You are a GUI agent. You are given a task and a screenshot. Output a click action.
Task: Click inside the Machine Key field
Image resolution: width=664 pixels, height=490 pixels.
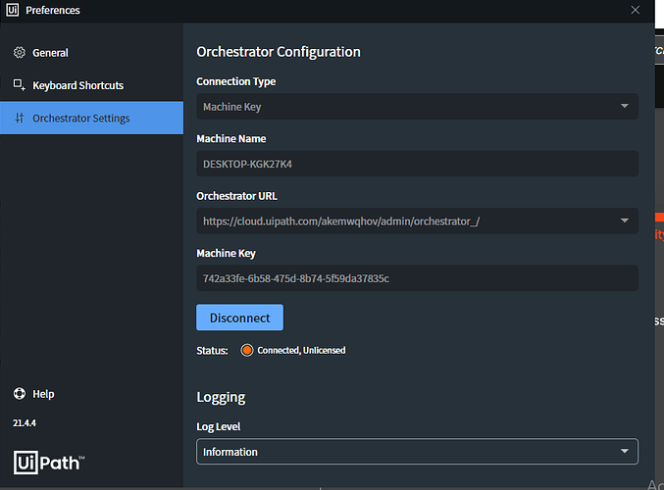[x=417, y=278]
